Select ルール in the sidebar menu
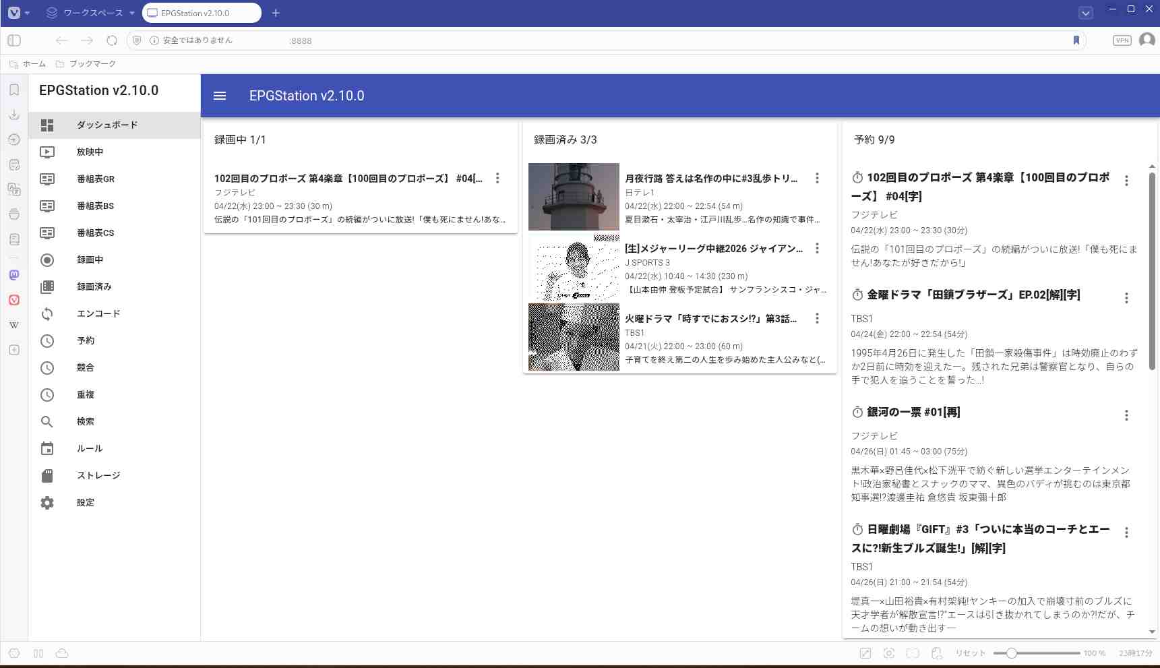Screen dimensions: 1160x668 (x=90, y=449)
